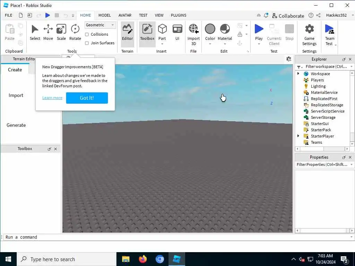Click Generate in Terrain Editor
The width and height of the screenshot is (355, 266).
pos(16,125)
